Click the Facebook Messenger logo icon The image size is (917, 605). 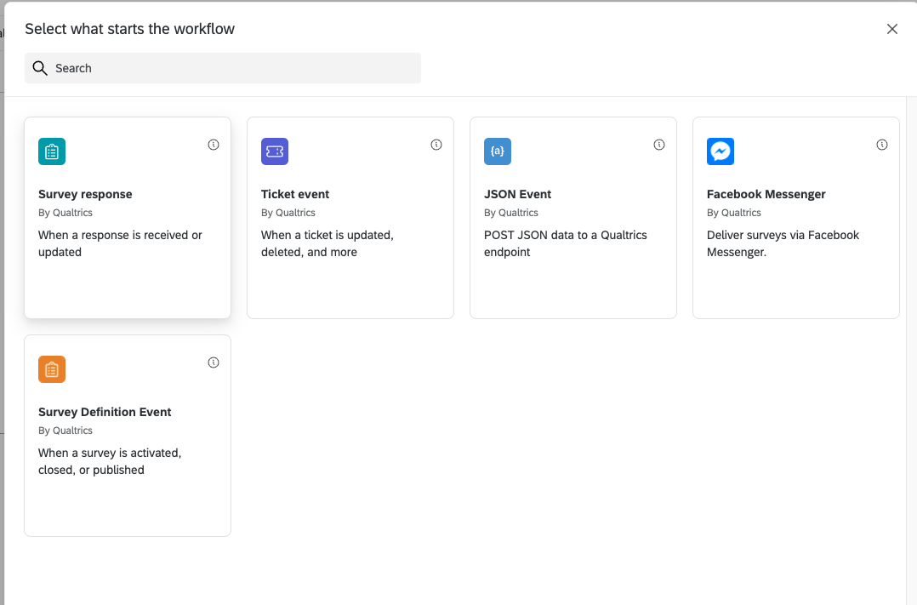pos(720,151)
